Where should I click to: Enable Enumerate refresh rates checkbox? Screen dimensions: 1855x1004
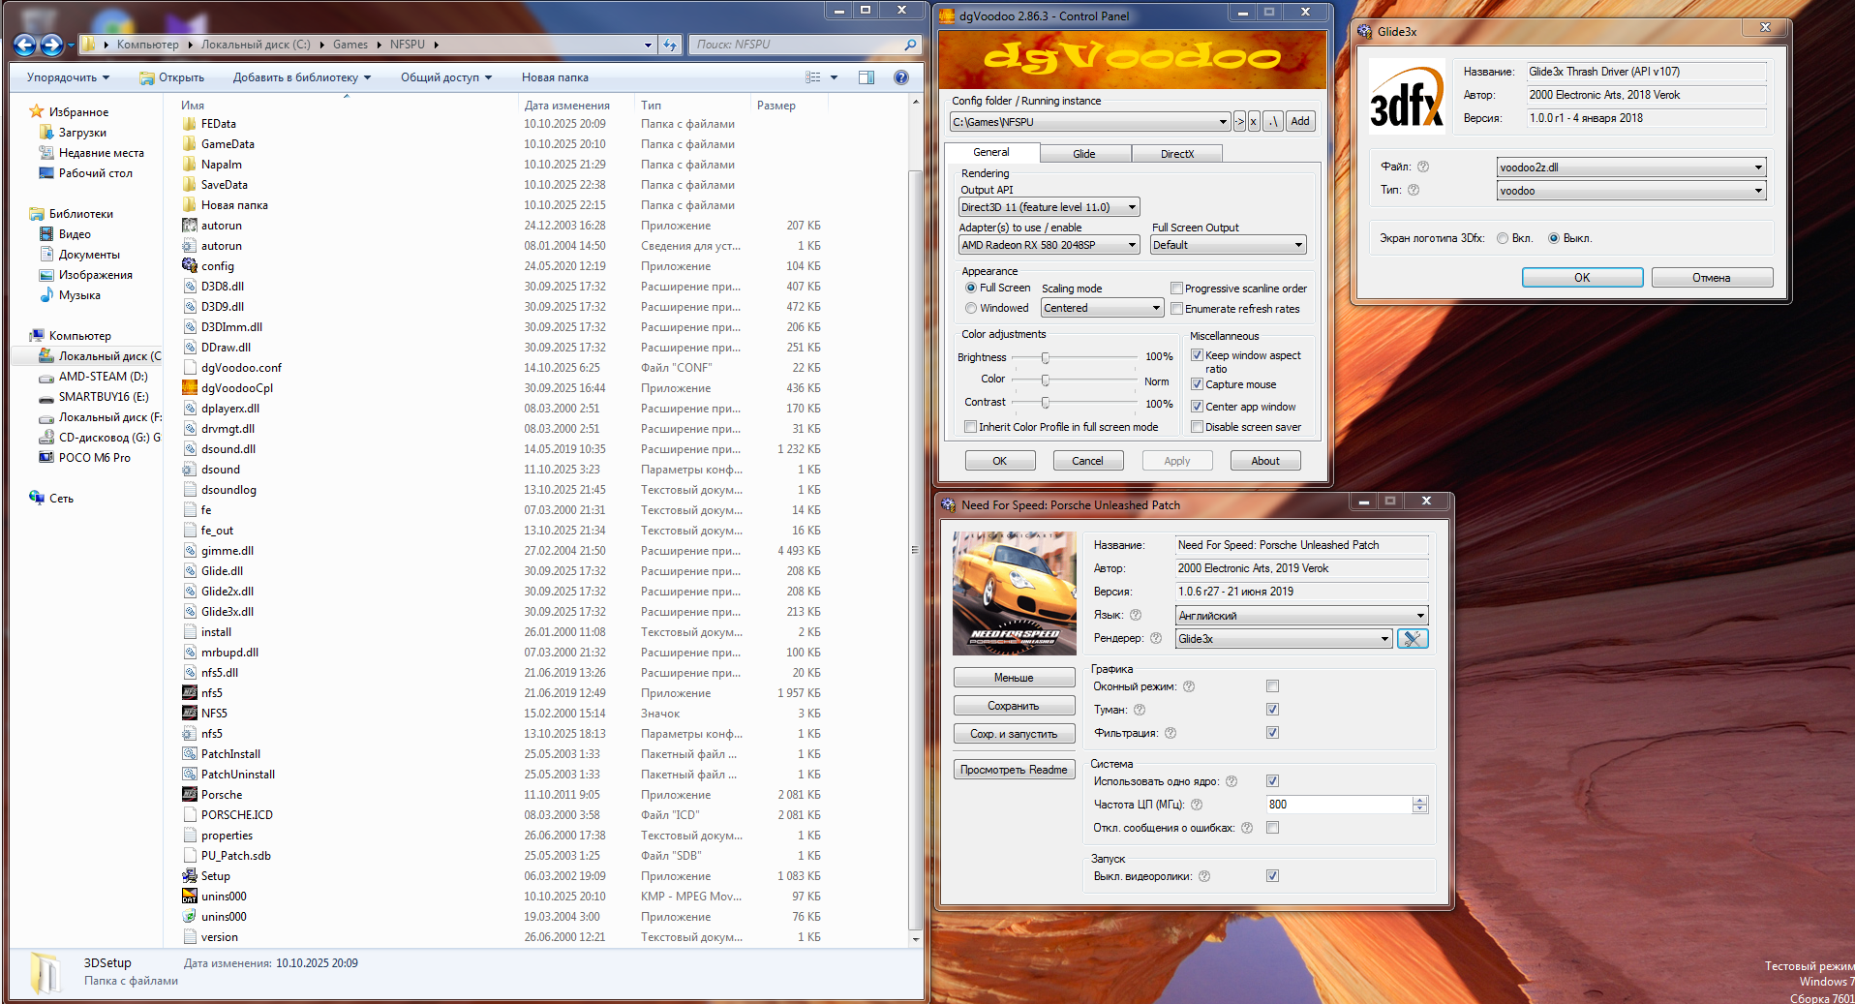point(1176,309)
